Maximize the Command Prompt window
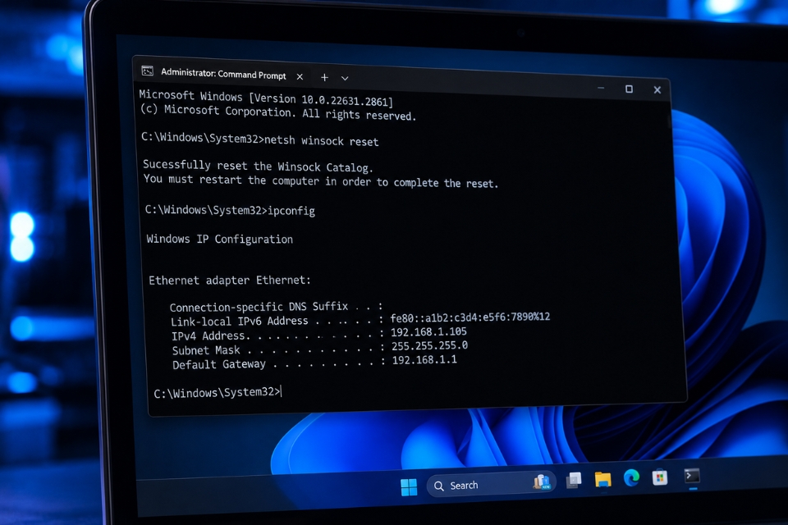Screen dimensions: 788x525 (x=629, y=89)
